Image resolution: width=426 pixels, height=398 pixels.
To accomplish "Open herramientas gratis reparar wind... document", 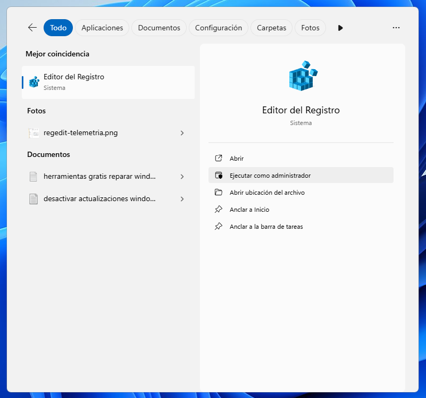I will 108,177.
